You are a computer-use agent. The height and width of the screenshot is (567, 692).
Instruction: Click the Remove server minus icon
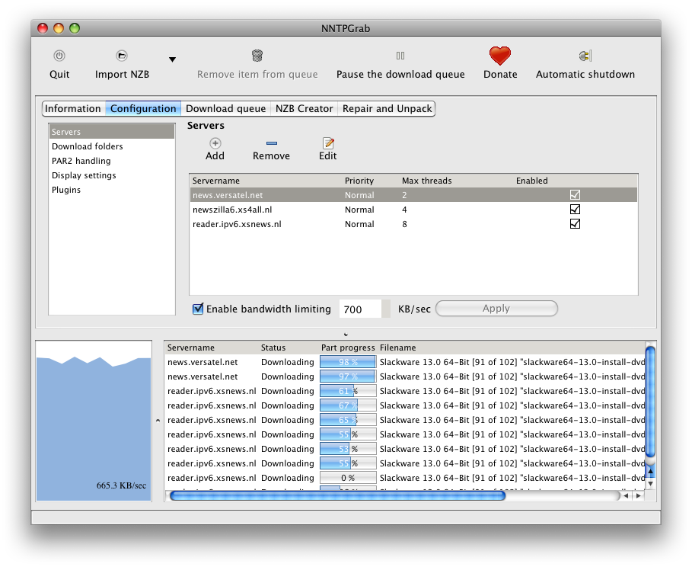click(271, 143)
